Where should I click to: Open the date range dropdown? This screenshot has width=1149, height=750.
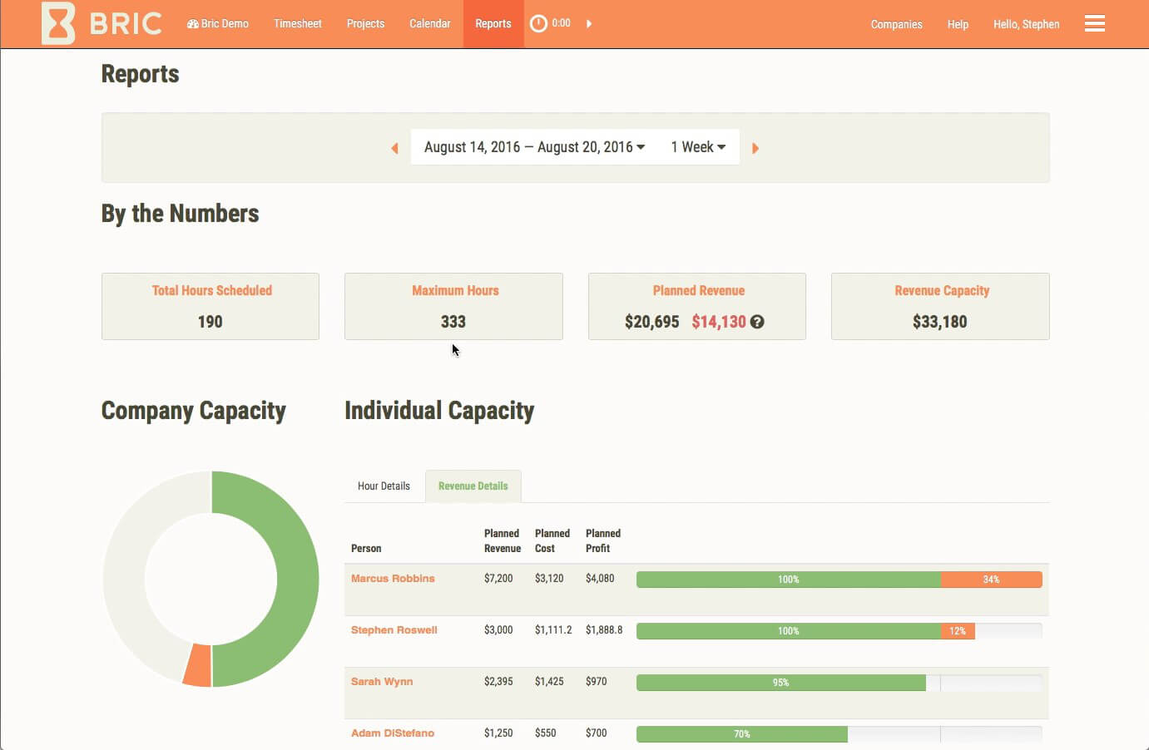(534, 147)
